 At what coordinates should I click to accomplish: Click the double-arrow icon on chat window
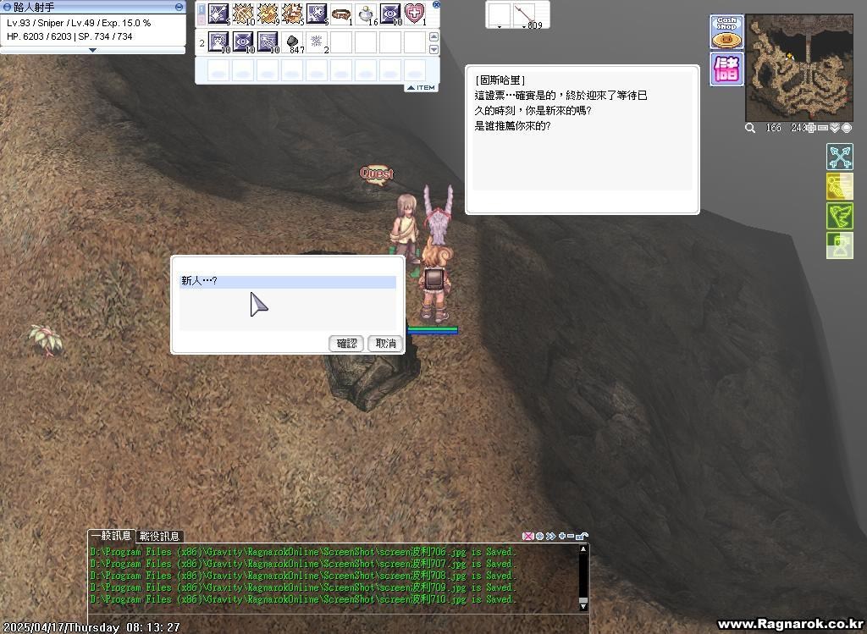coord(550,536)
